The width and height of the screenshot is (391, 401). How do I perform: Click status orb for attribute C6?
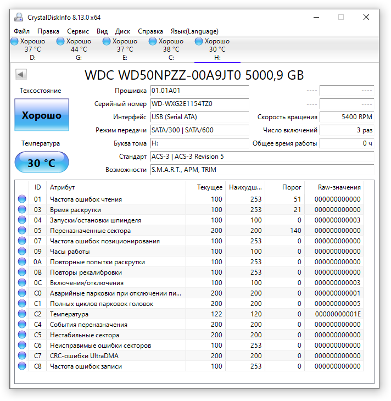pos(22,345)
